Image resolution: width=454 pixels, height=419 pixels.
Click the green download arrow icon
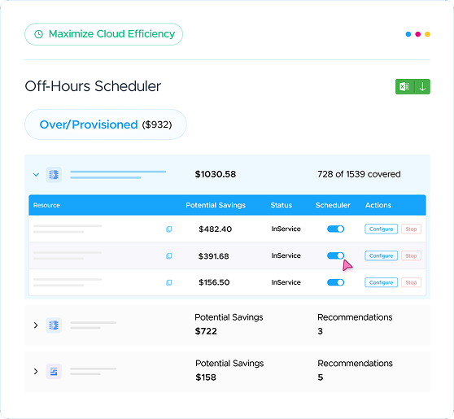point(422,86)
